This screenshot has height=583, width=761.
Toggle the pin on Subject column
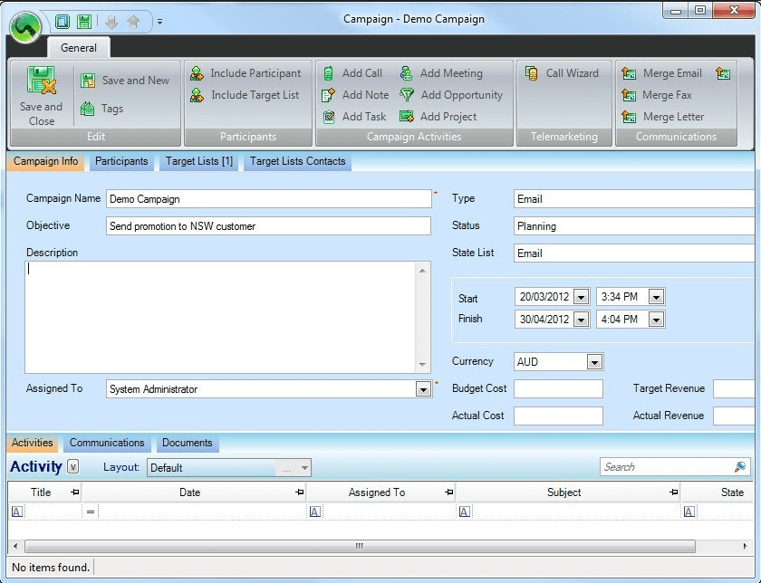[674, 492]
